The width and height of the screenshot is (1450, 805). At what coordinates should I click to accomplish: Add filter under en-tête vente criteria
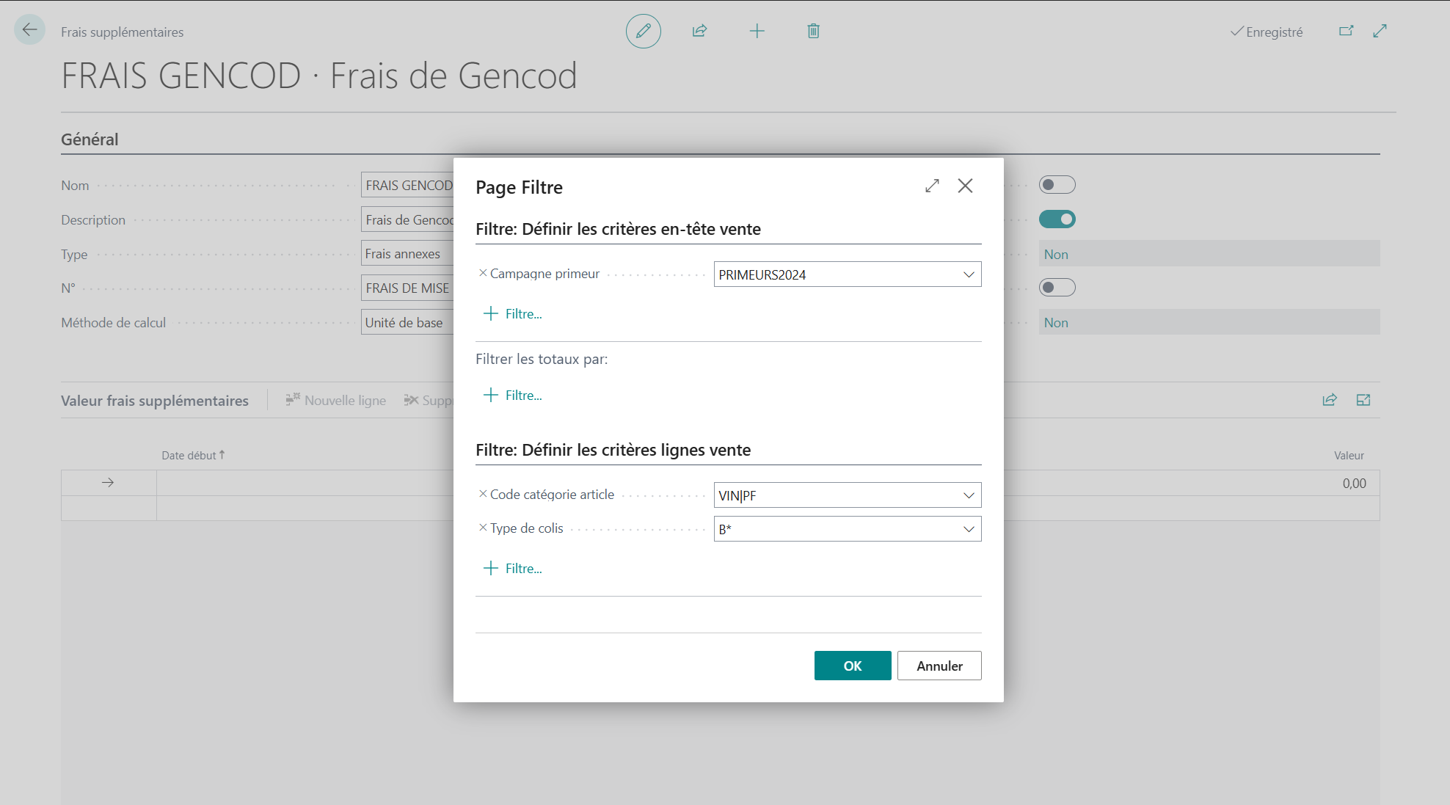(513, 313)
